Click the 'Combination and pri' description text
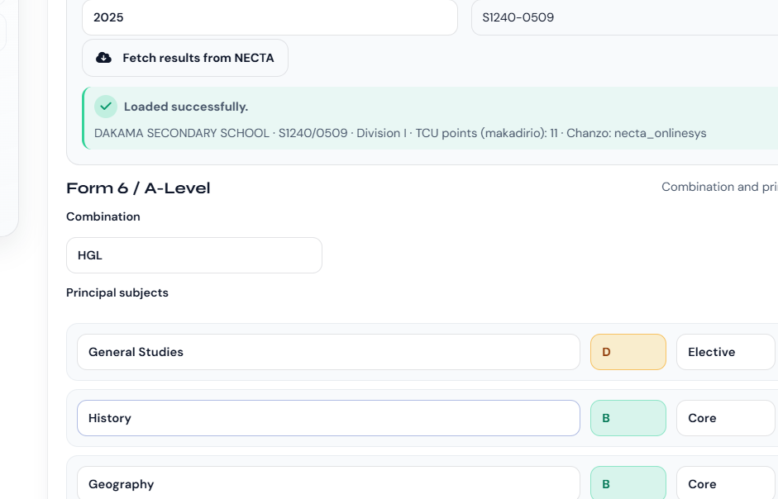Image resolution: width=778 pixels, height=499 pixels. pos(719,187)
